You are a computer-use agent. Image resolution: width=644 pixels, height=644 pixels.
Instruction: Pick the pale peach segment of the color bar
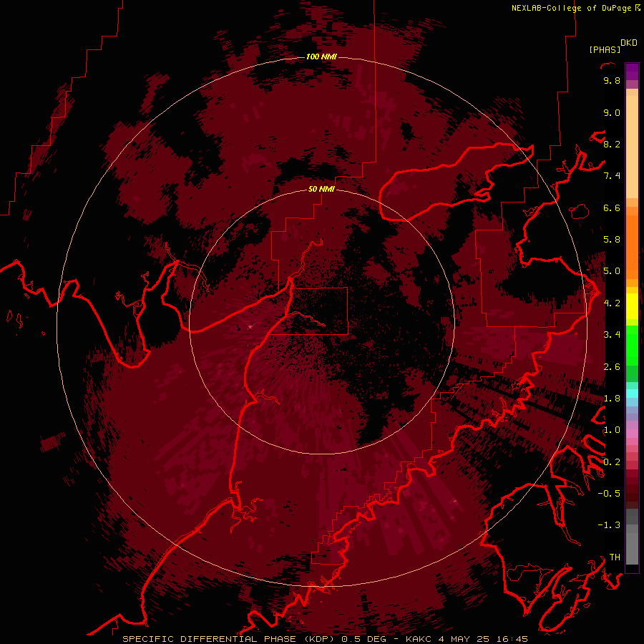pyautogui.click(x=632, y=147)
